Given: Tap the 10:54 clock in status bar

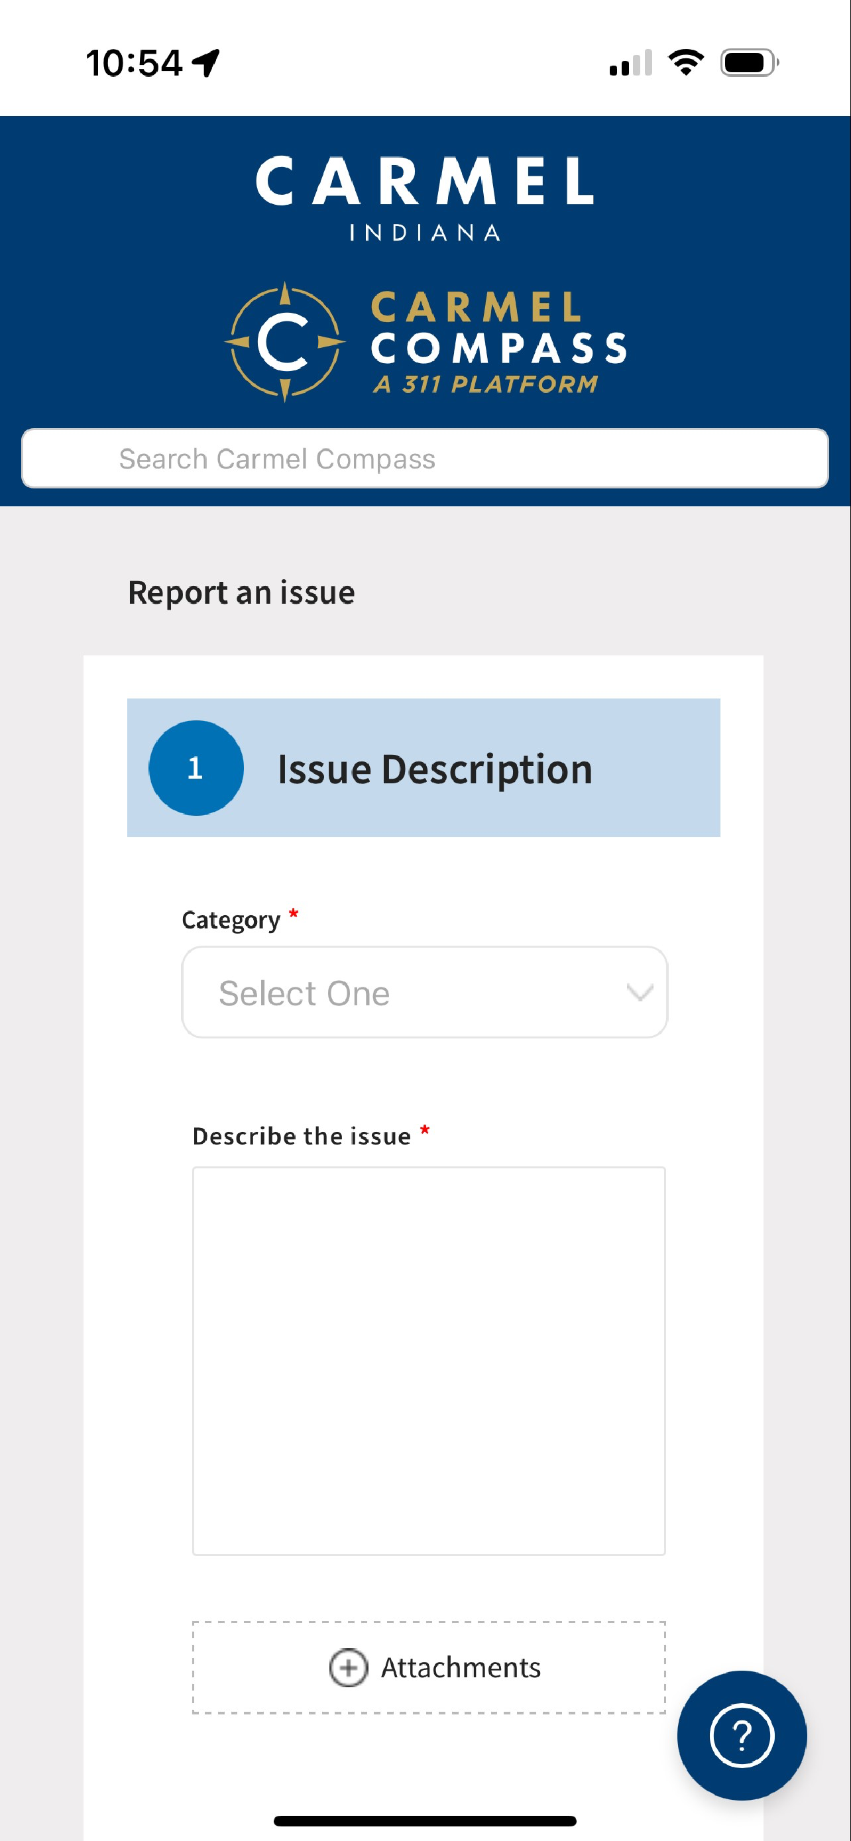Looking at the screenshot, I should click(135, 63).
